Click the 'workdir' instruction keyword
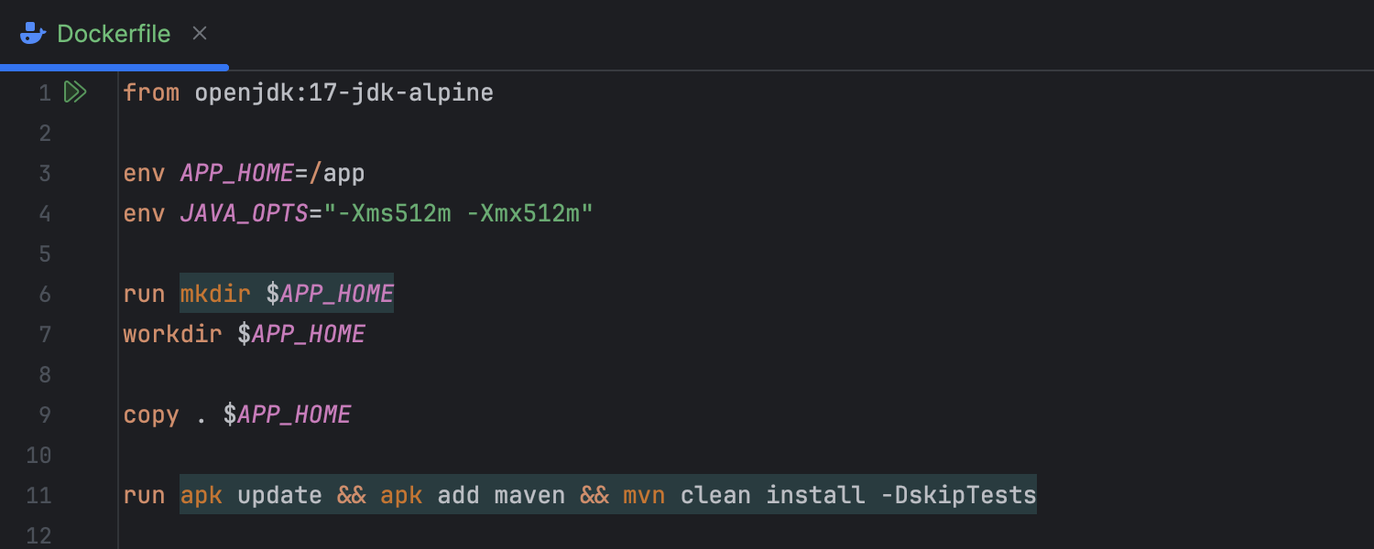 (x=172, y=335)
